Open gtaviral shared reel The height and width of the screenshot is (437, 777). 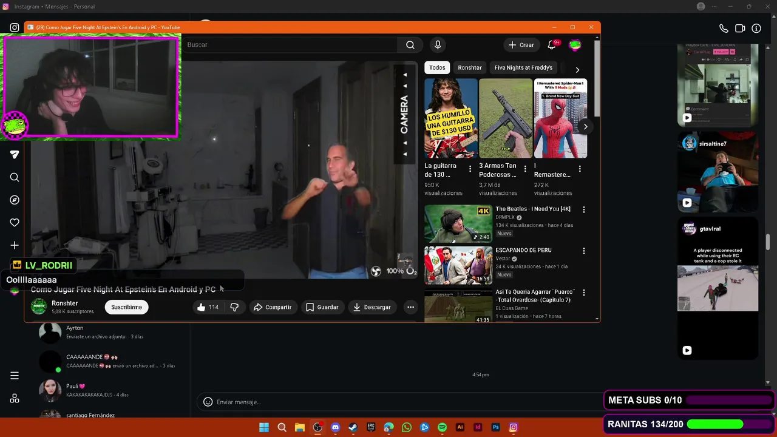click(x=718, y=288)
